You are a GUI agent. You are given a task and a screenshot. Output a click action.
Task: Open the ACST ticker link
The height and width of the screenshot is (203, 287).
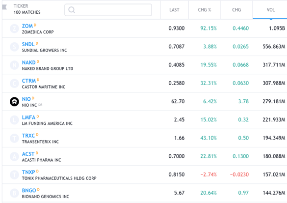(x=28, y=154)
